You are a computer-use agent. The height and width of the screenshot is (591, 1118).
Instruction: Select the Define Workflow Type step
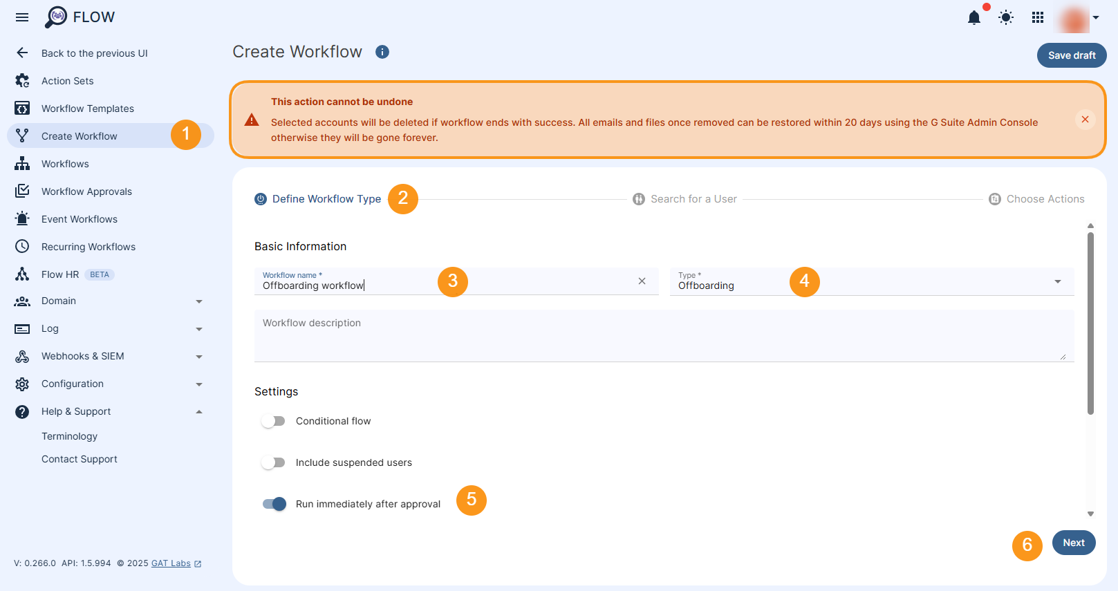coord(318,199)
